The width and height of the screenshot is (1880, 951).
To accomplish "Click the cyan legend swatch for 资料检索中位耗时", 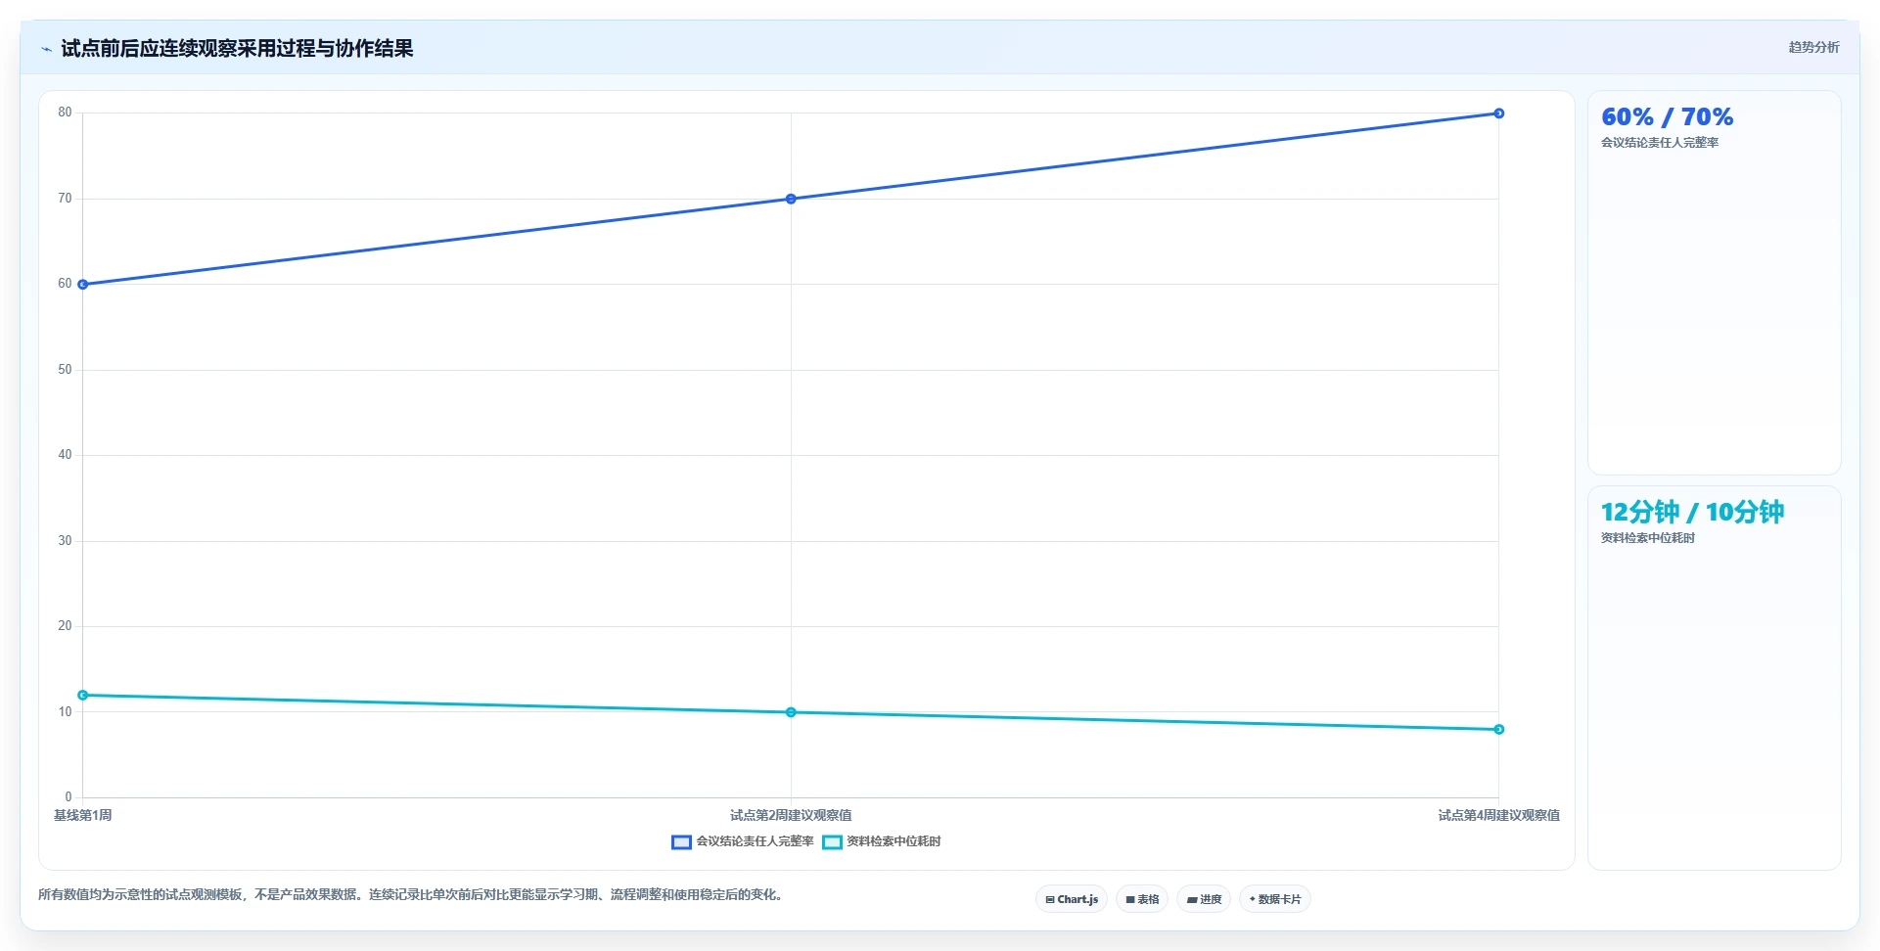I will pos(832,841).
